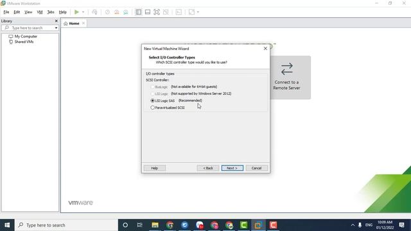Open the VM menu
411x231 pixels.
pyautogui.click(x=40, y=12)
